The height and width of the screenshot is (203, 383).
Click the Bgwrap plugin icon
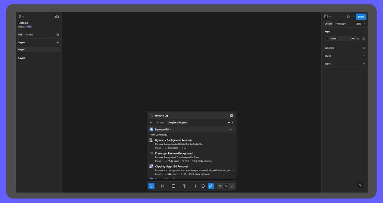click(x=151, y=140)
